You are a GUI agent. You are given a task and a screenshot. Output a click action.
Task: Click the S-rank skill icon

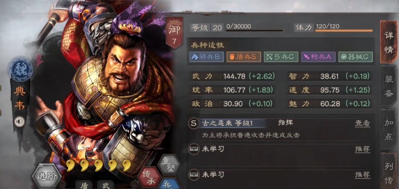[x=193, y=124]
